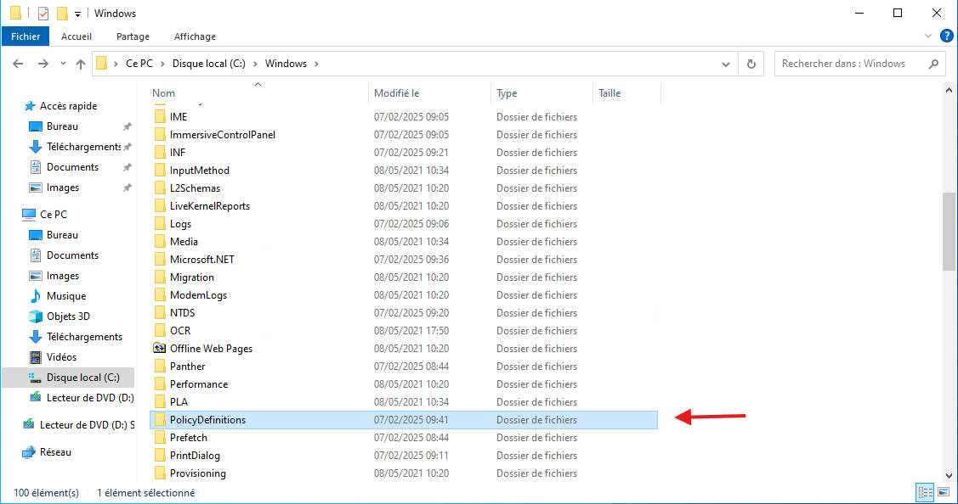Open the Help question mark icon
The height and width of the screenshot is (504, 958).
pyautogui.click(x=946, y=36)
